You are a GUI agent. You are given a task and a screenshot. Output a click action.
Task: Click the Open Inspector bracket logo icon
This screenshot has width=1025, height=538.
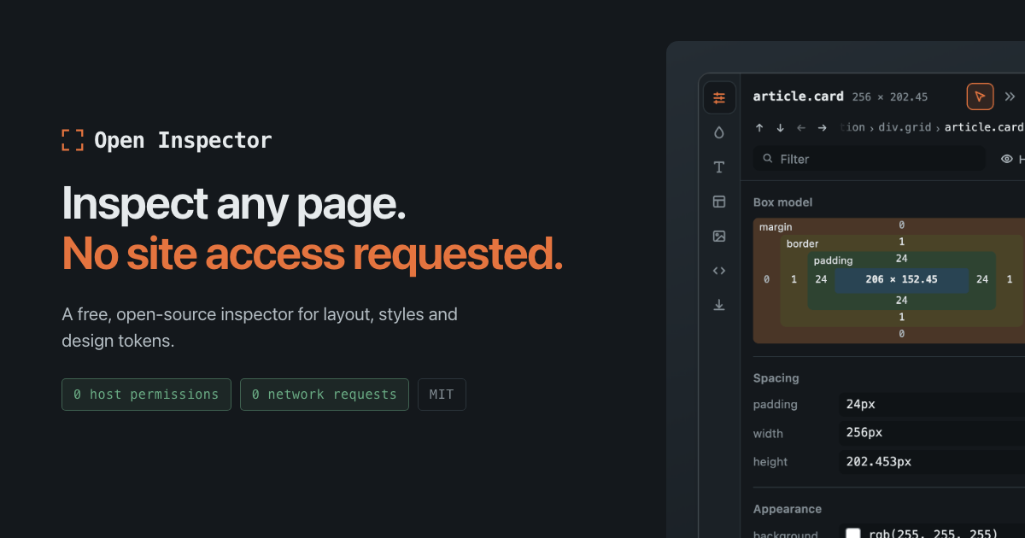[x=73, y=140]
